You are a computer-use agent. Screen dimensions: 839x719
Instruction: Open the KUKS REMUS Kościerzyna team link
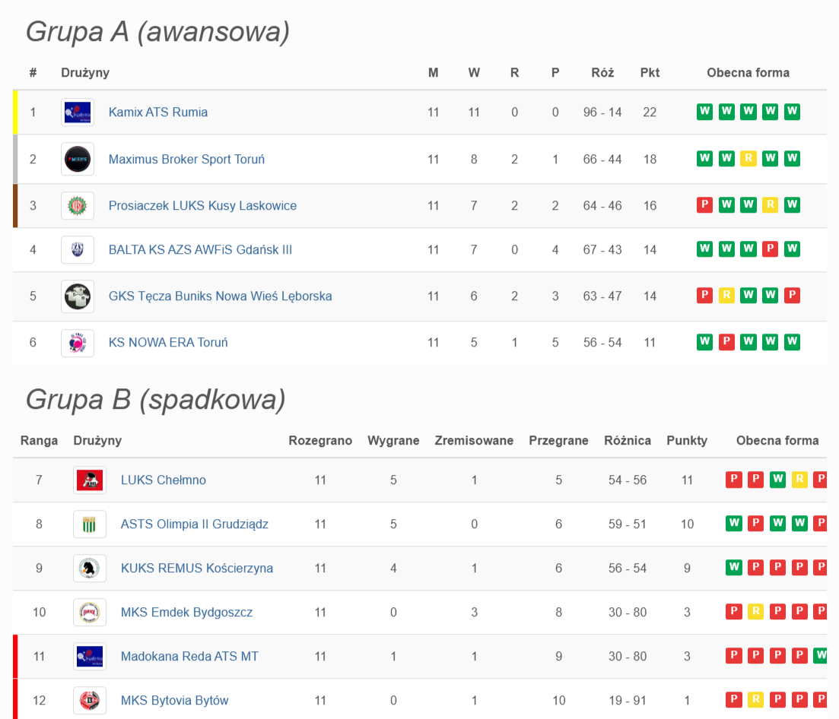pyautogui.click(x=196, y=569)
